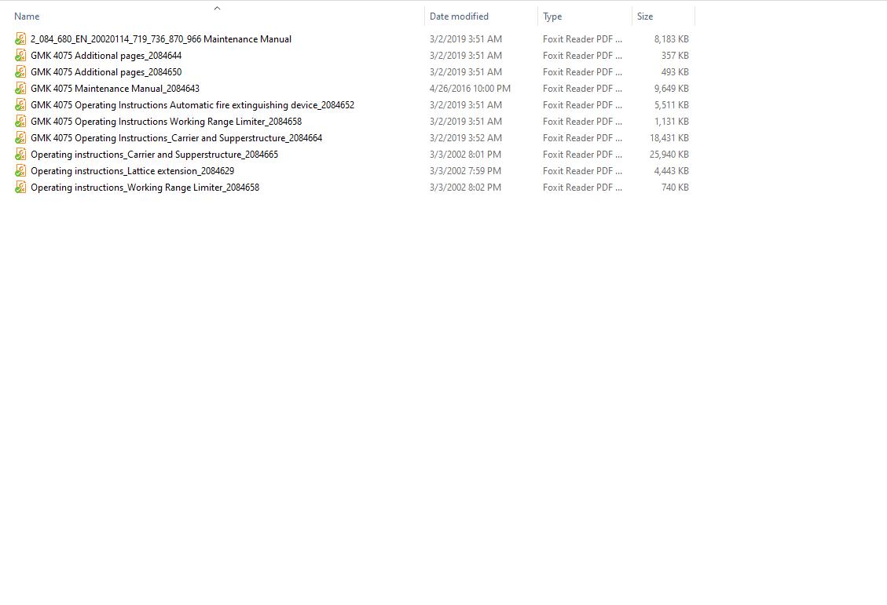This screenshot has height=605, width=887.
Task: Click the 18,431 KB size cell
Action: coord(669,137)
